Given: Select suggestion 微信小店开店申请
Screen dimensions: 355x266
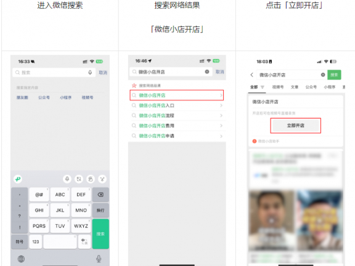Looking at the screenshot, I should (177, 136).
